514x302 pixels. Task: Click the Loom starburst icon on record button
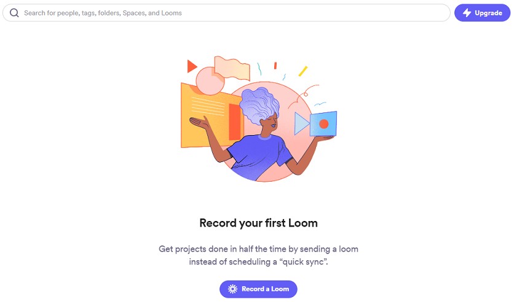[x=232, y=289]
